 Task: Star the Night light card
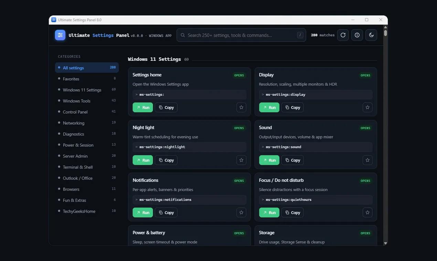tap(241, 160)
